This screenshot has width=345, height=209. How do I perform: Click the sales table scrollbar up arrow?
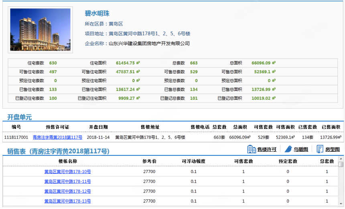tap(341, 164)
